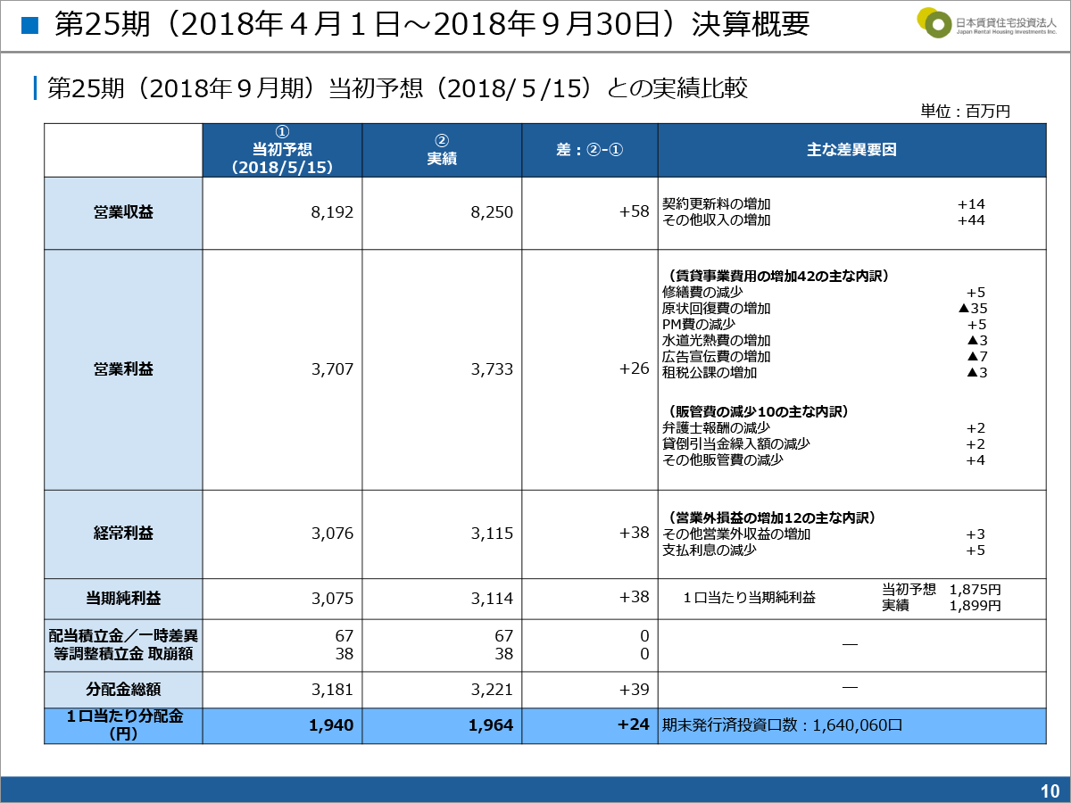
Task: Click the +24 difference in the highlighted row
Action: [633, 725]
